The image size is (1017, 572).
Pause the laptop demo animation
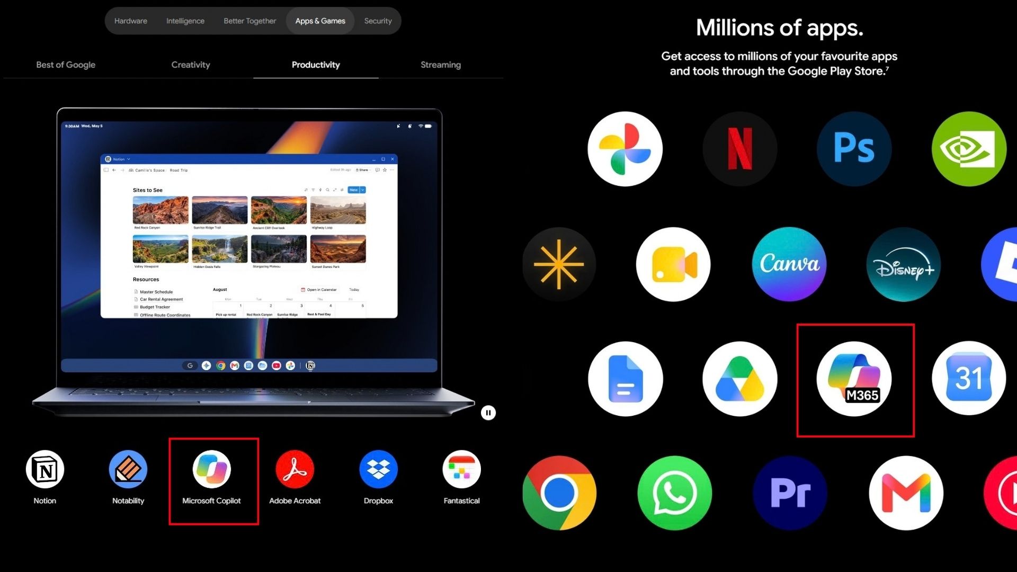[488, 413]
